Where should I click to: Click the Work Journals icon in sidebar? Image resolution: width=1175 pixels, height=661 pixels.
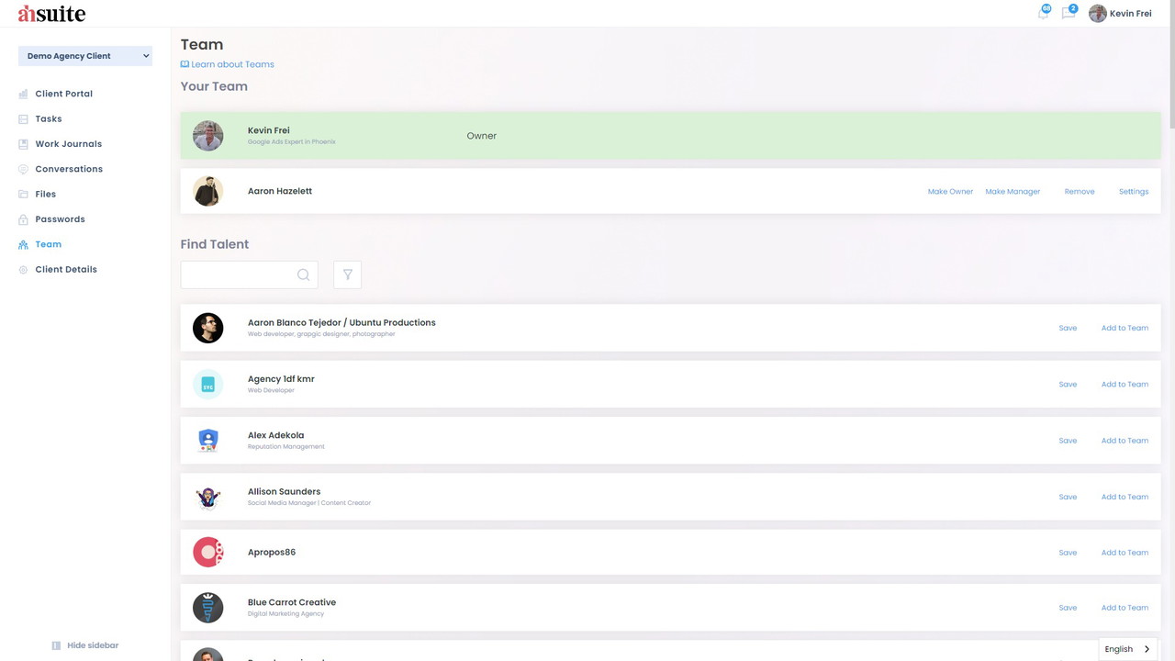pyautogui.click(x=24, y=144)
